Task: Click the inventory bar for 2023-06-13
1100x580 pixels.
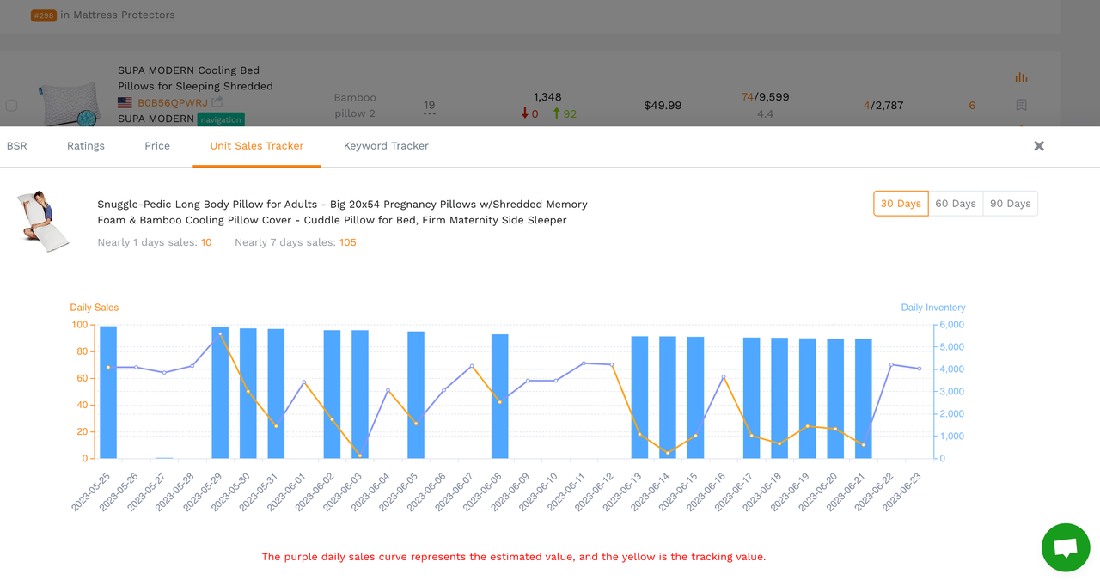Action: (x=640, y=397)
